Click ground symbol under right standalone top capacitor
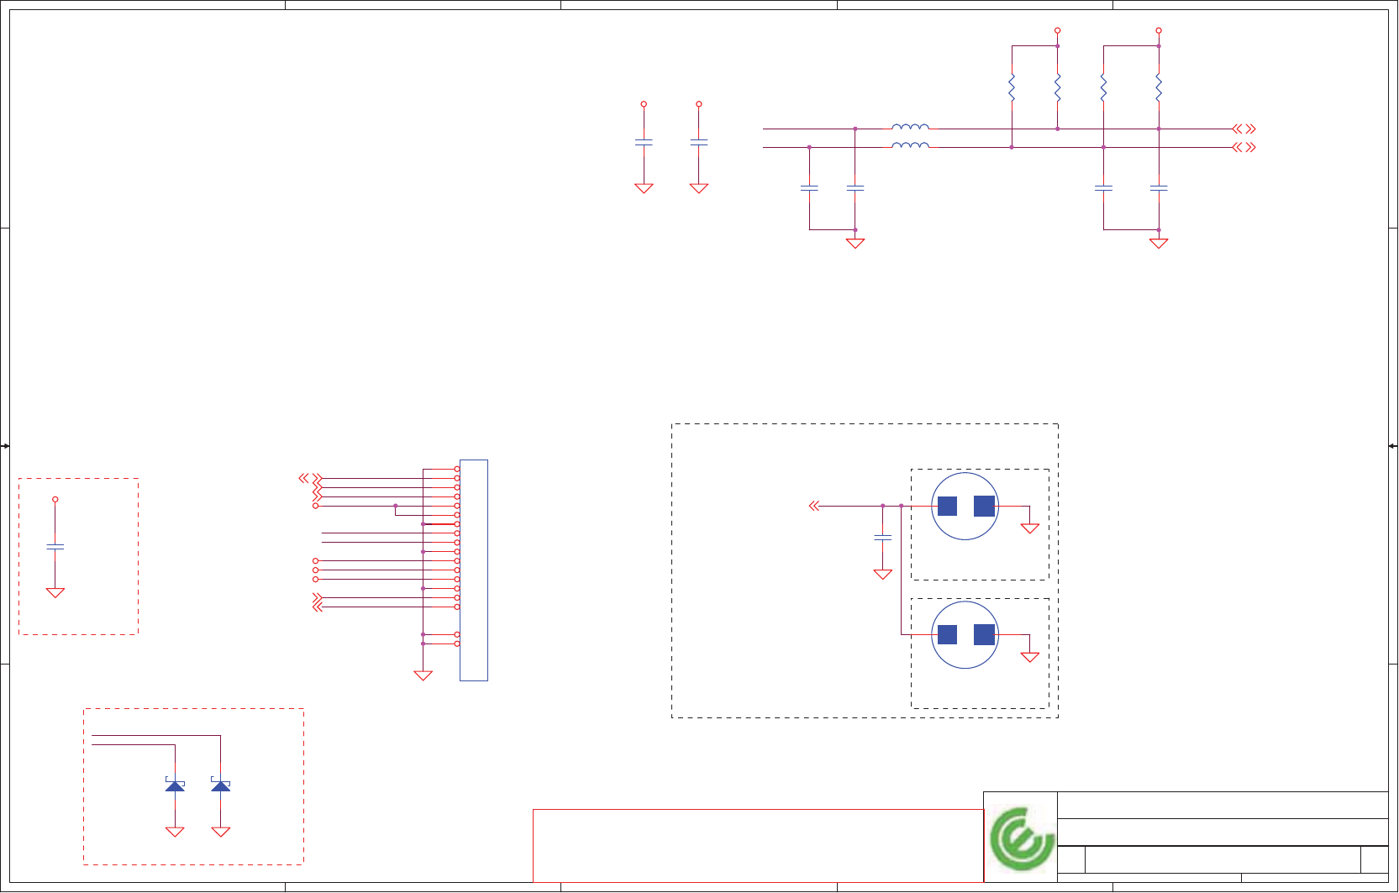 click(699, 188)
